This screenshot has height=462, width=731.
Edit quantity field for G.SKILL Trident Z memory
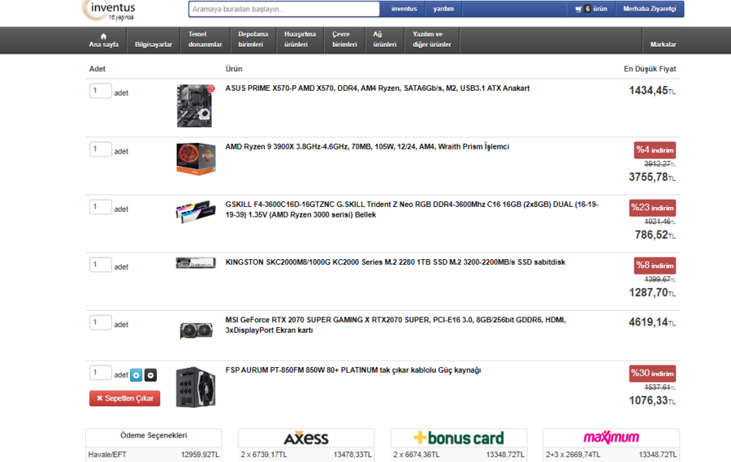pos(100,207)
